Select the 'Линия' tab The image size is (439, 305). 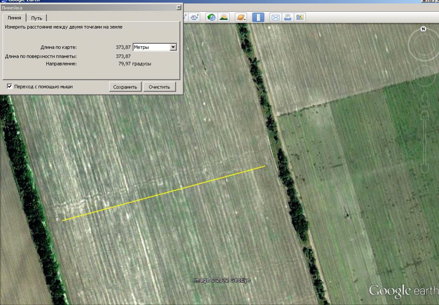tap(14, 18)
